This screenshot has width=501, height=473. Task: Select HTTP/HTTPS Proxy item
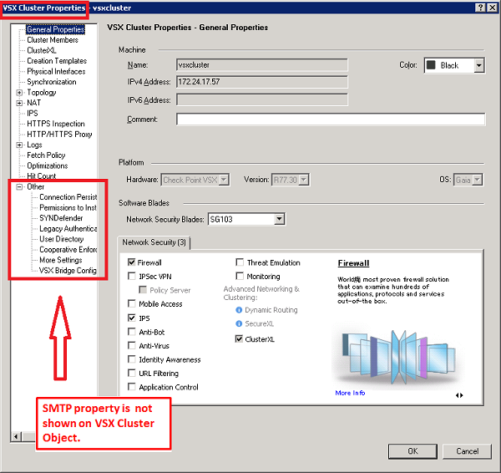[x=59, y=135]
